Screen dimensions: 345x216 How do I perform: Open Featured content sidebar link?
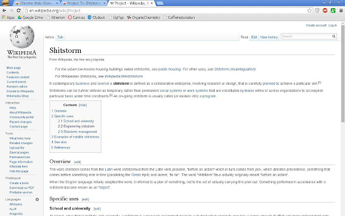point(18,77)
